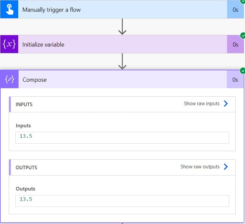The image size is (245, 224).
Task: Click the OUTPUTS section heading
Action: point(26,167)
